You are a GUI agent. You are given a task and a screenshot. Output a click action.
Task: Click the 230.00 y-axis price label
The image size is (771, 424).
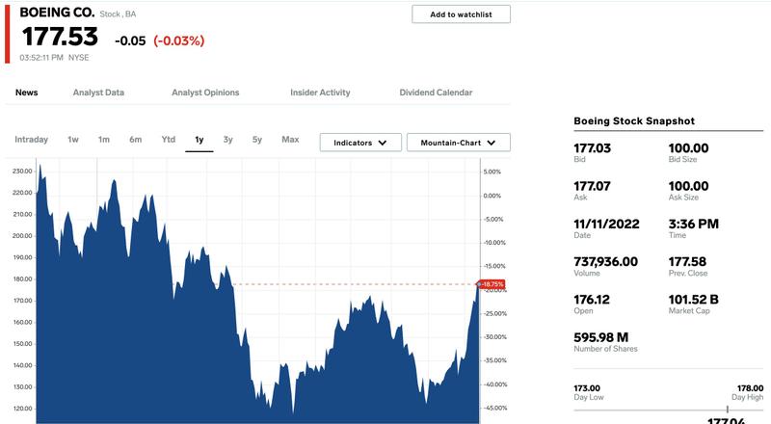click(x=22, y=172)
